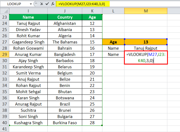The image size is (180, 132).
Task: Select the Rohit Kumar cell
Action: (x=28, y=36)
